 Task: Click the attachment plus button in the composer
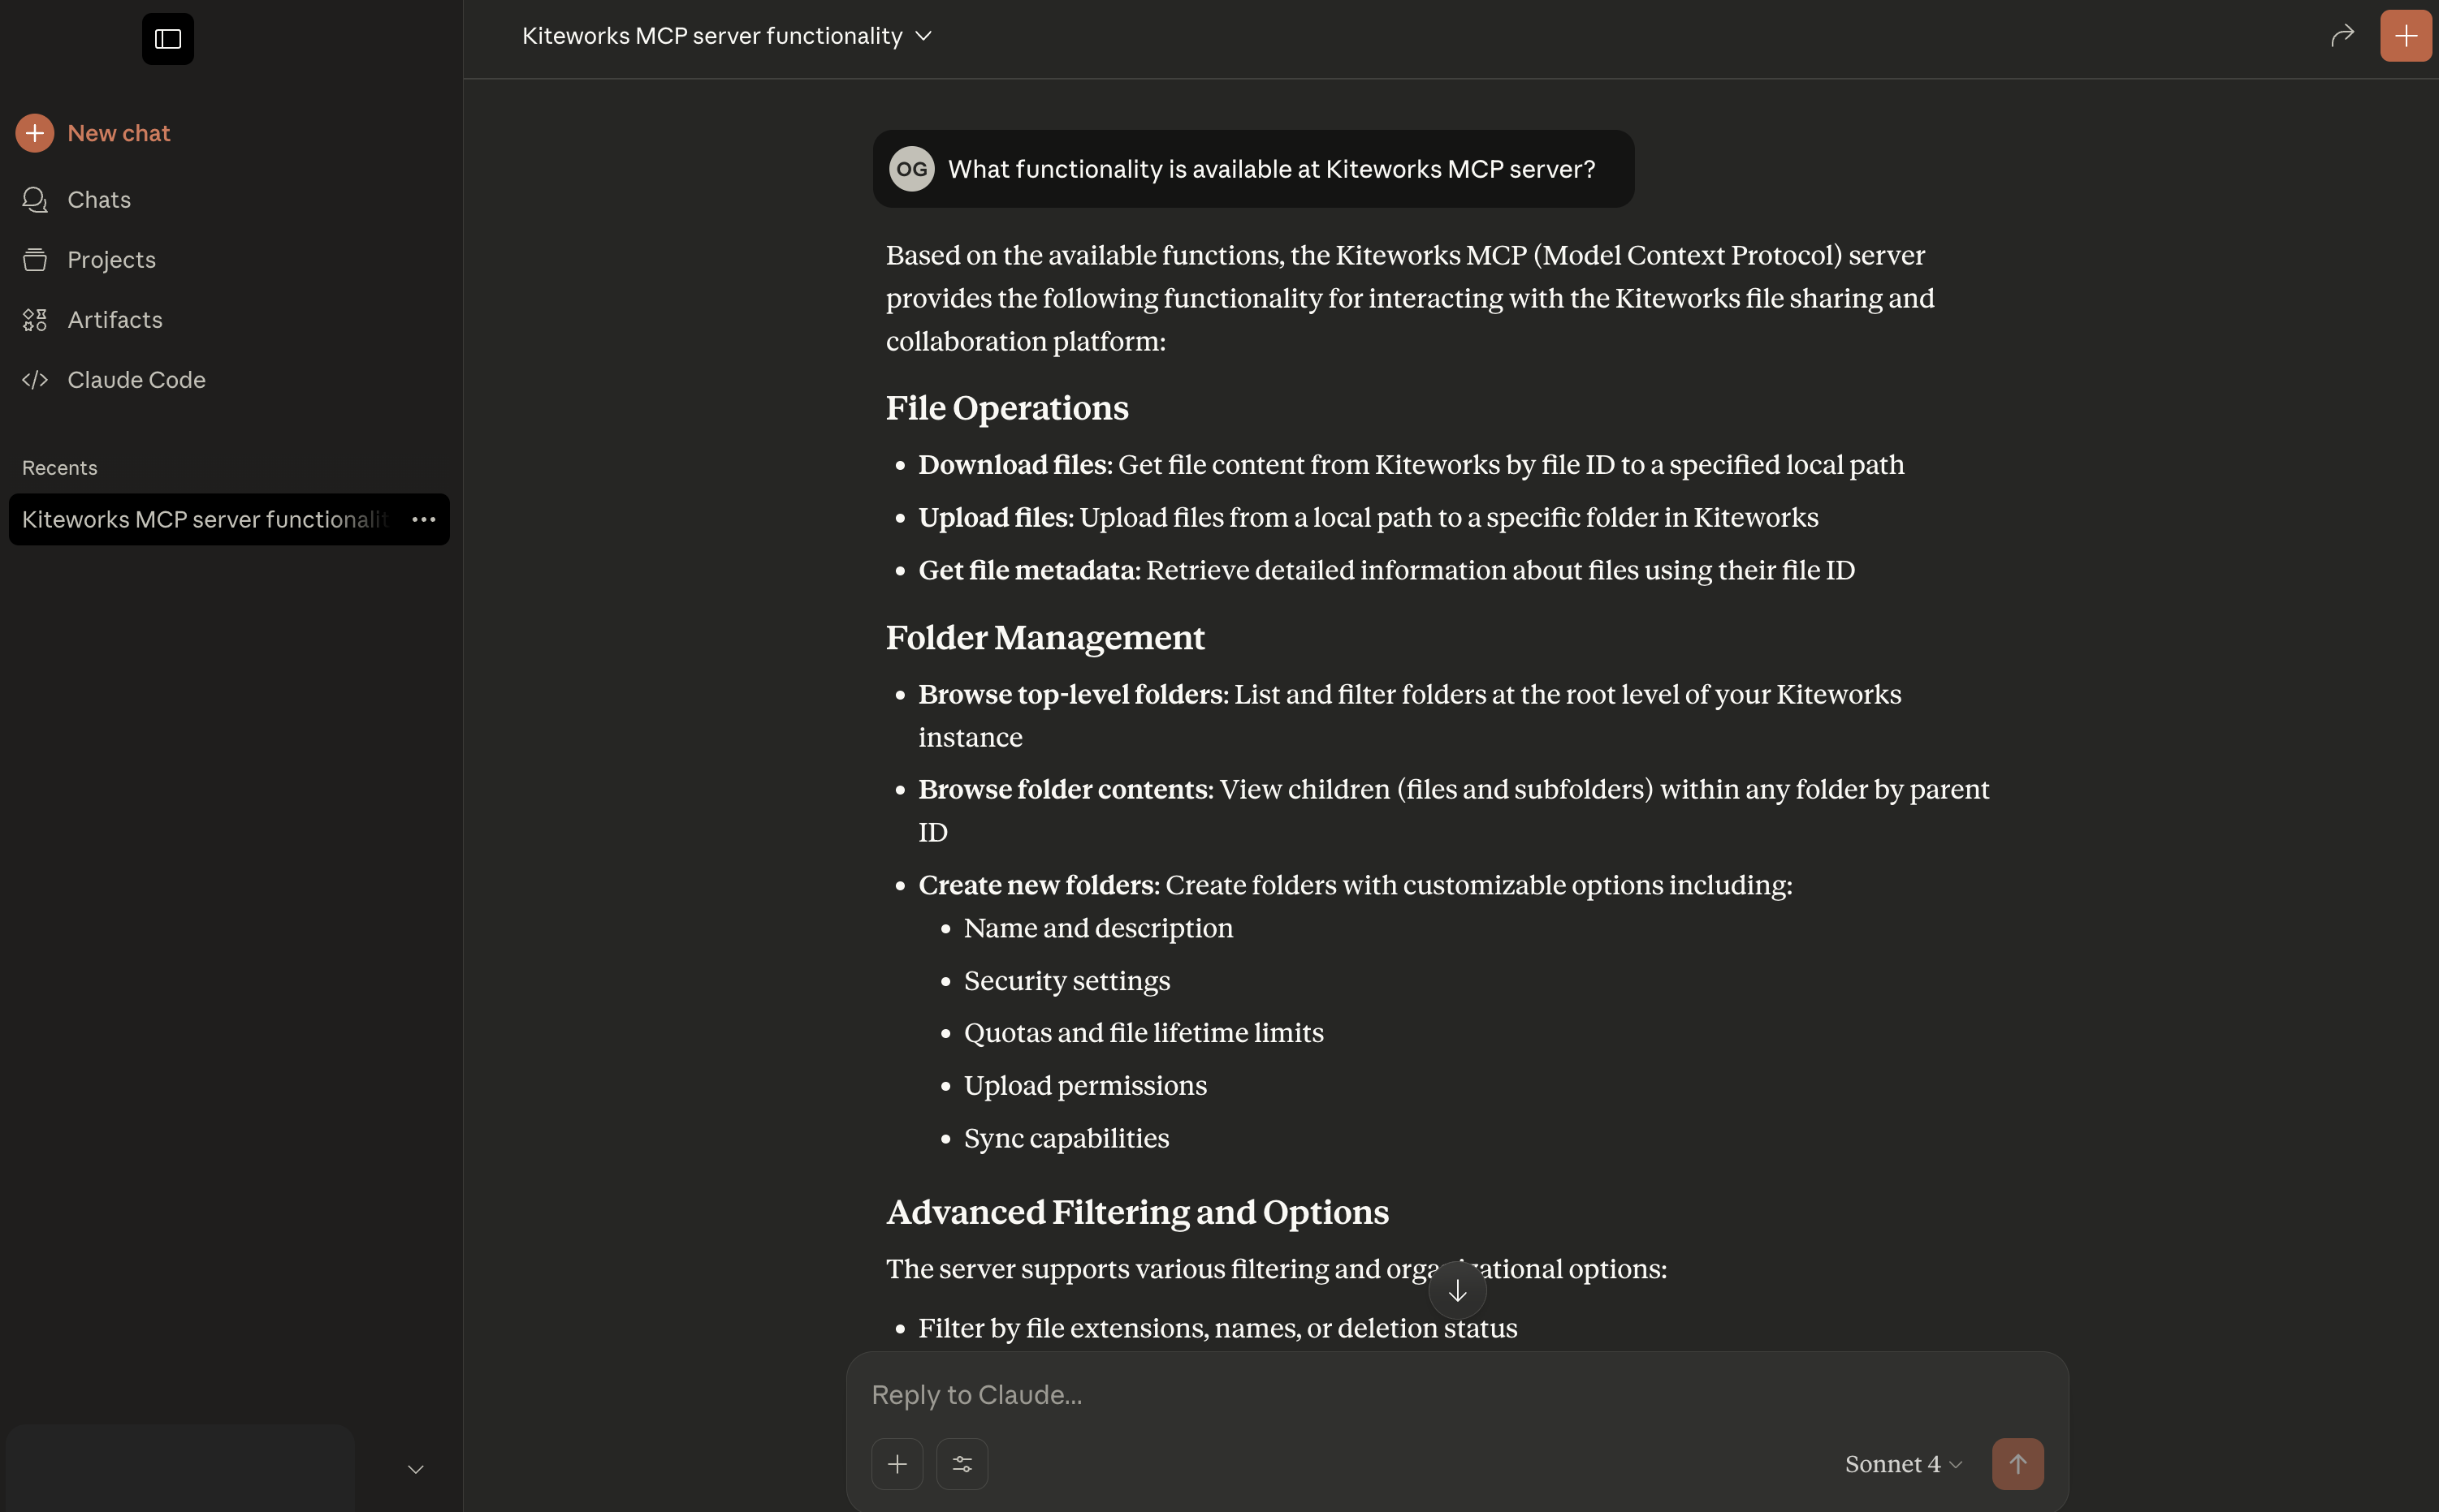pyautogui.click(x=897, y=1464)
